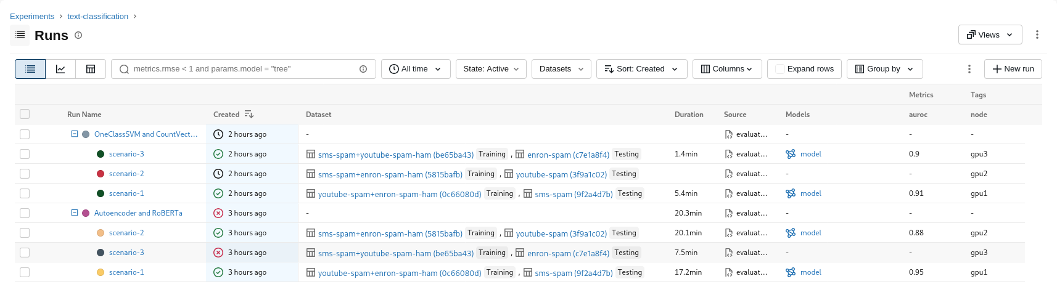Open the Columns dropdown
This screenshot has height=308, width=1057.
[x=727, y=69]
